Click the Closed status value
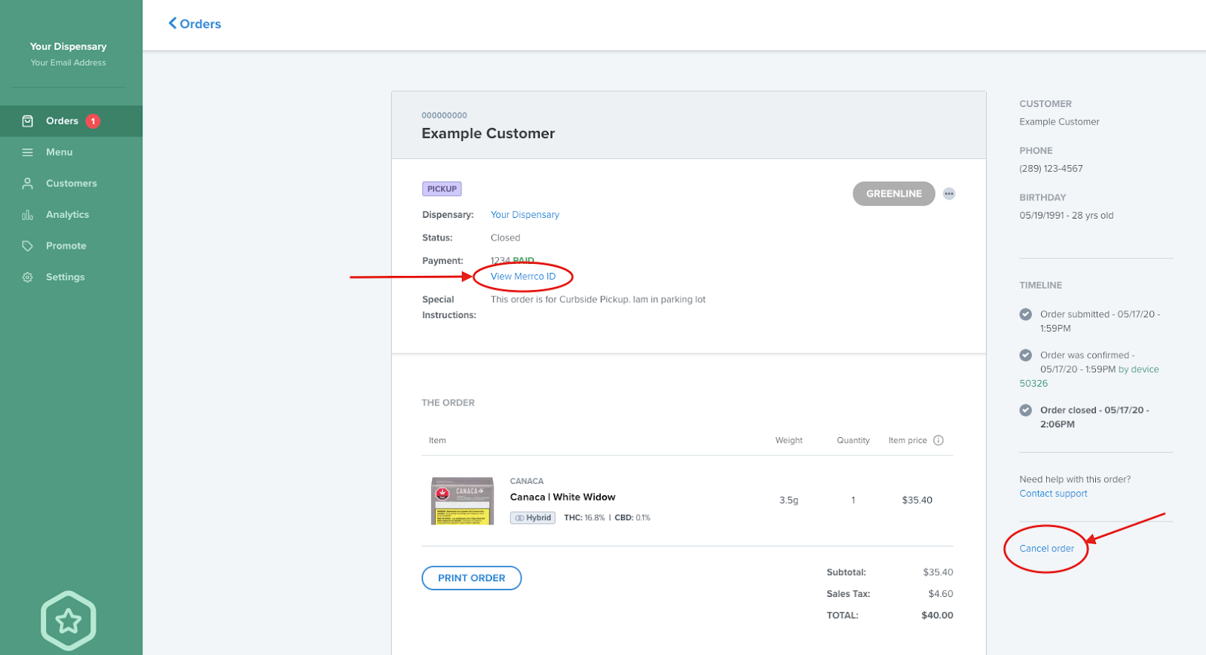Viewport: 1206px width, 655px height. pyautogui.click(x=506, y=238)
